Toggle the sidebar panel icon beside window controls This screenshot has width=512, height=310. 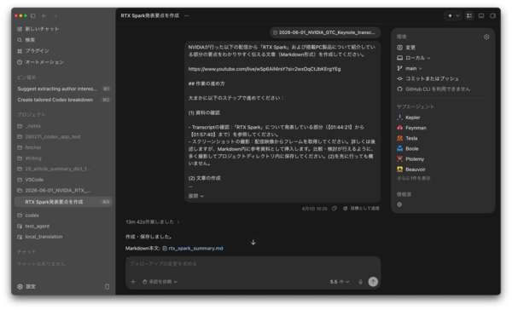[33, 15]
